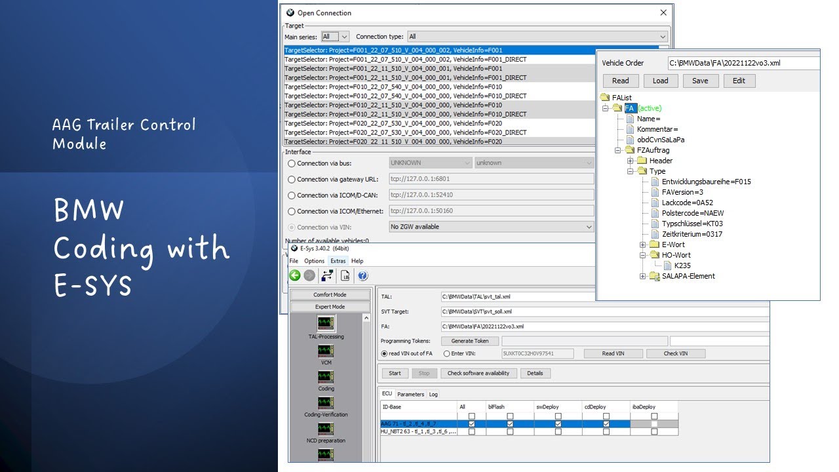Image resolution: width=839 pixels, height=472 pixels.
Task: Click the HO-Wort folder icon
Action: pos(655,255)
